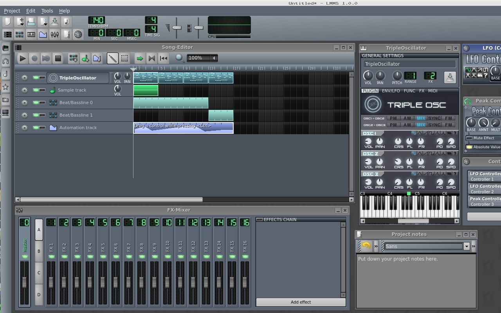Image resolution: width=501 pixels, height=313 pixels.
Task: Open the Beat/Bassline 0 track actions menu
Action: pyautogui.click(x=24, y=103)
